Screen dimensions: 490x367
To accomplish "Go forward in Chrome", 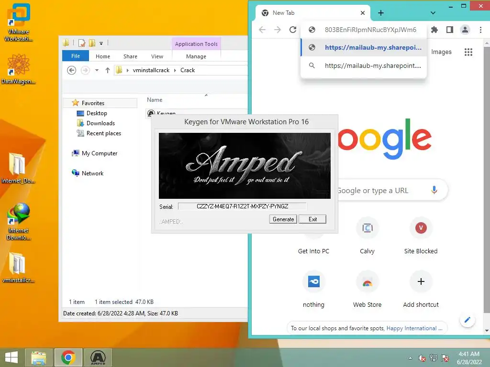I will 278,30.
